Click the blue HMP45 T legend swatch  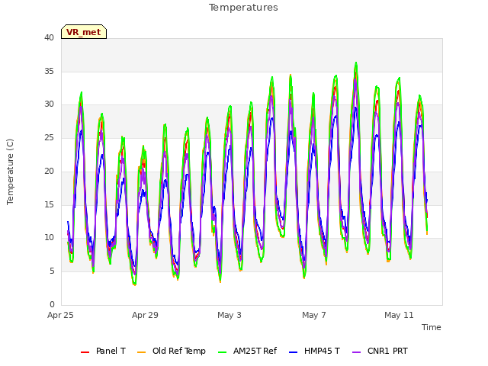(293, 352)
